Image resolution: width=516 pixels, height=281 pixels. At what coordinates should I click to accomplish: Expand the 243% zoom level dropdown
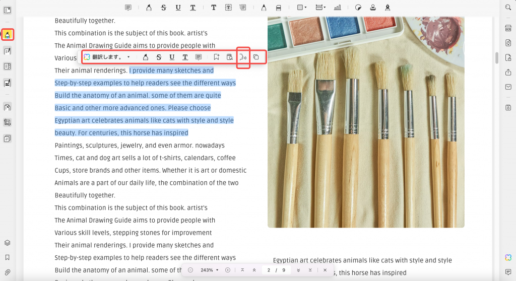tap(210, 270)
